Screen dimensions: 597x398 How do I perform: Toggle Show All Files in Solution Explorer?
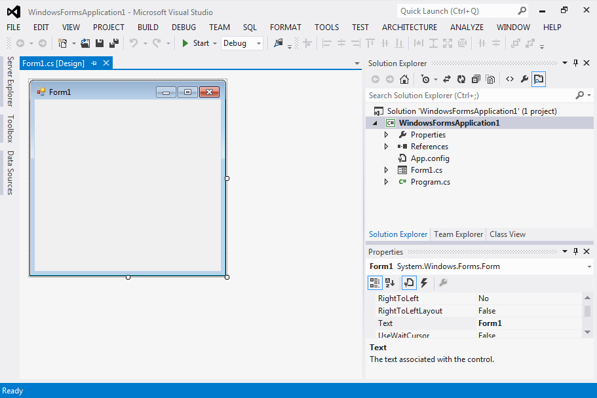coord(490,79)
